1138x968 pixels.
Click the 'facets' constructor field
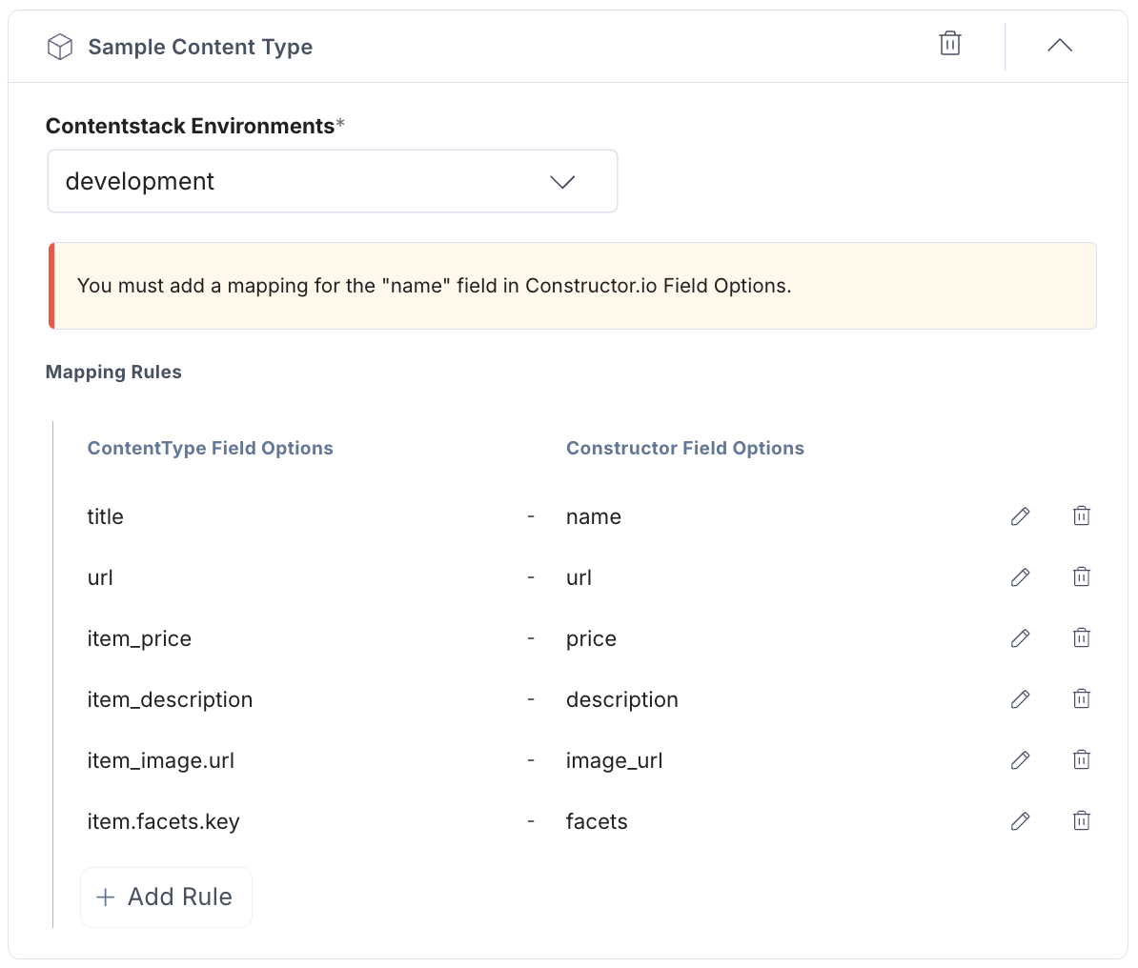(597, 821)
